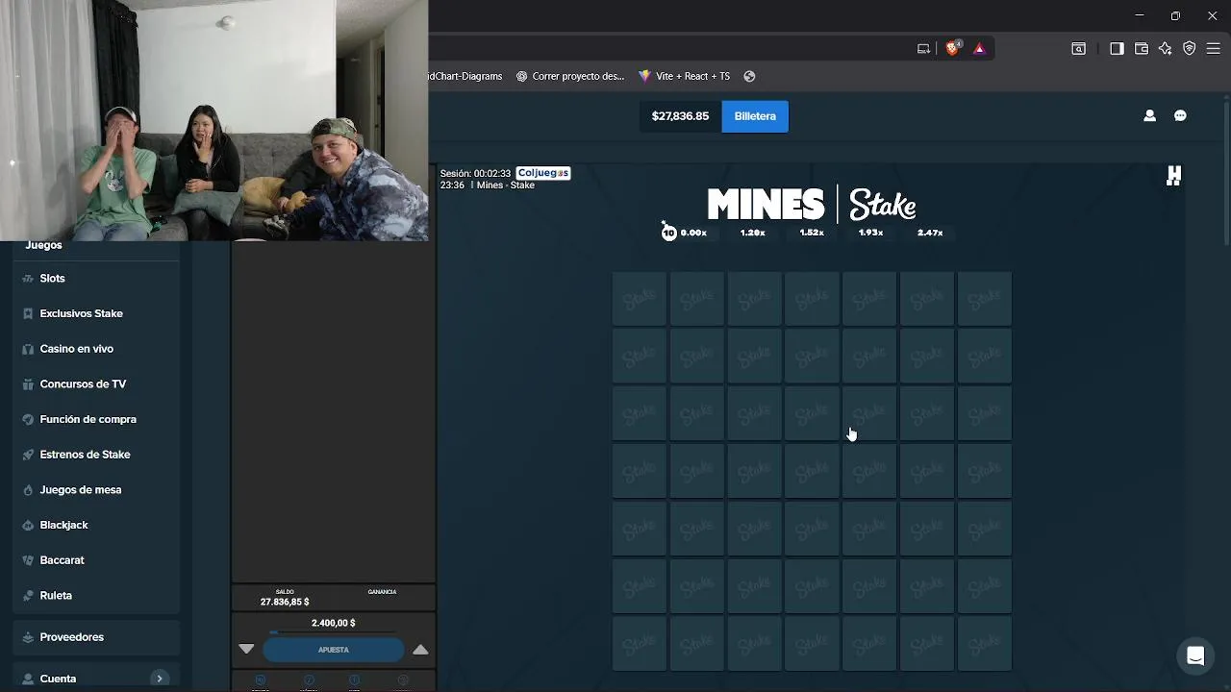Click the Baccarat icon in sidebar

(28, 560)
